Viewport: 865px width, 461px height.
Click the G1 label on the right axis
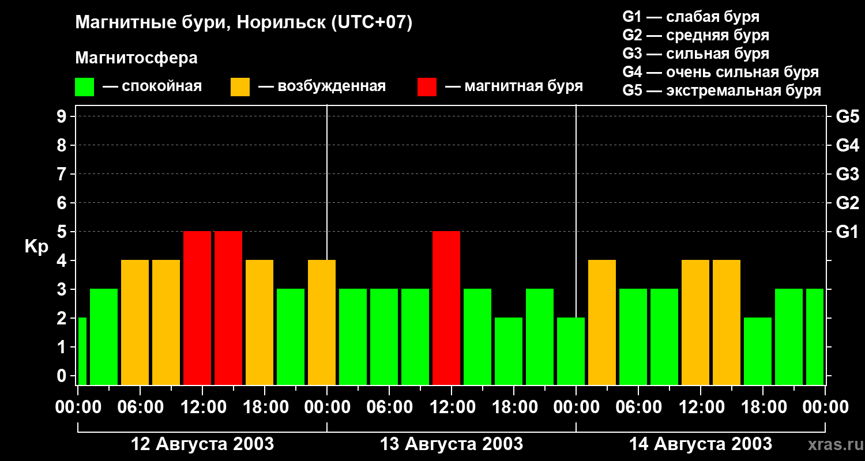pyautogui.click(x=847, y=232)
